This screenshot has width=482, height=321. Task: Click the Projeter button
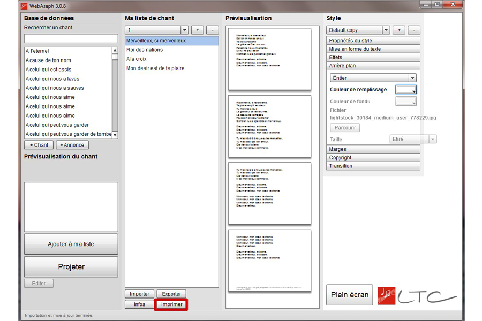pyautogui.click(x=71, y=267)
